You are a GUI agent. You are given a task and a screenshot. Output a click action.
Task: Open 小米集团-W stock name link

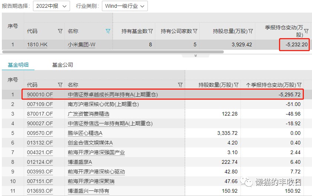[82, 44]
